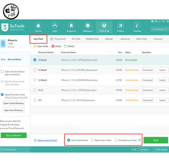Viewport: 169px width, 161px height.
Task: Go to Ringtones section
Action: 71,27
